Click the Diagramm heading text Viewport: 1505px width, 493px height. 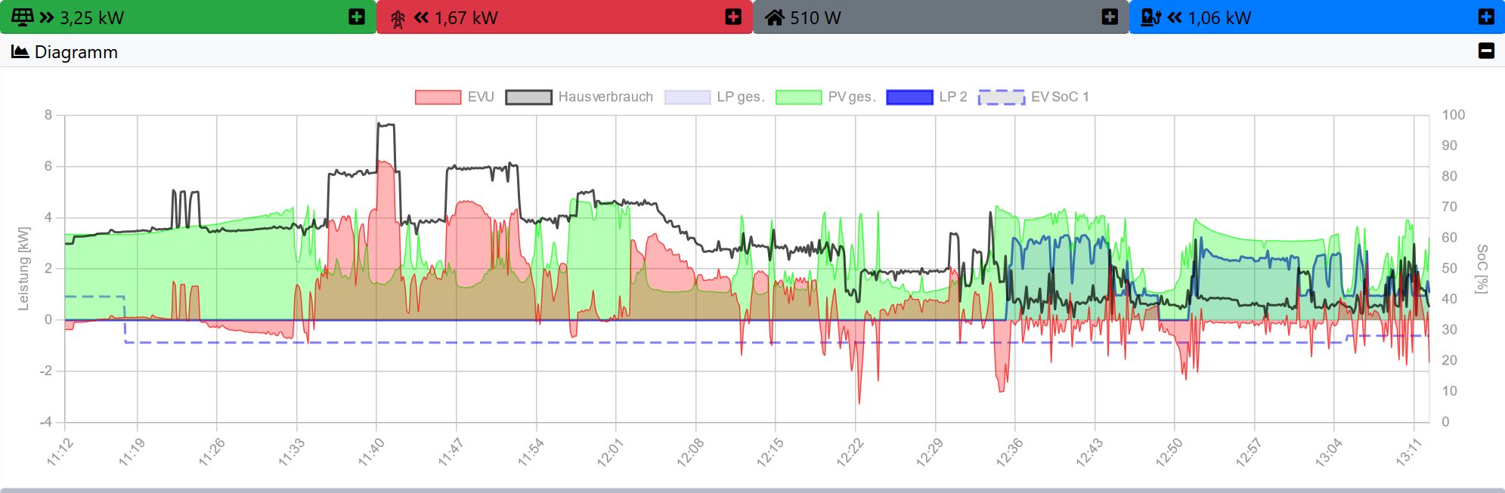76,52
